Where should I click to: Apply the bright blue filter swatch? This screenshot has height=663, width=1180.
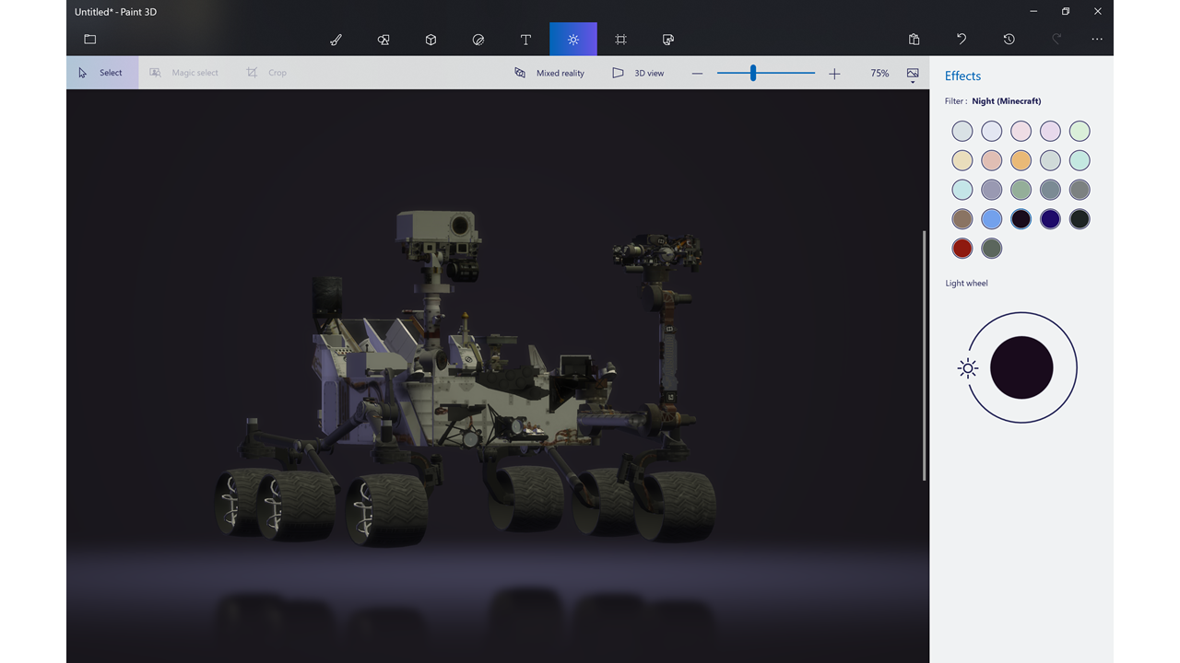pos(992,219)
